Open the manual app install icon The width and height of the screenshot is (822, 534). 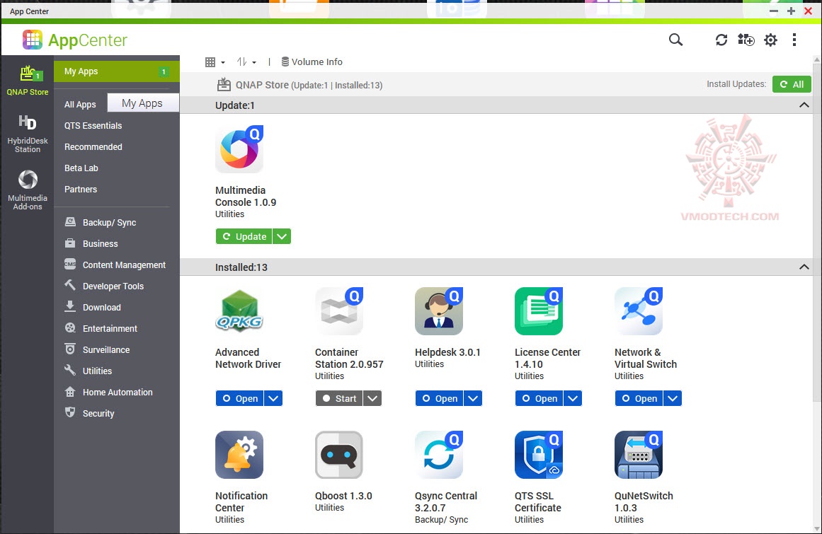point(746,40)
